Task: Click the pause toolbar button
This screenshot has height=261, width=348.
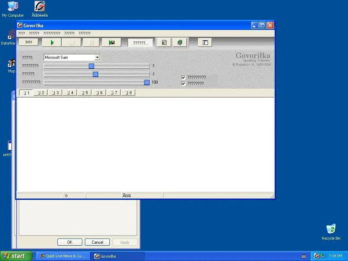Action: (x=91, y=42)
